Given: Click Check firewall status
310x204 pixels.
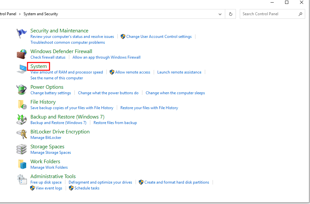Looking at the screenshot, I should 48,57.
